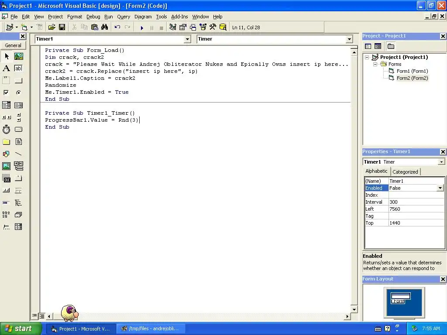The width and height of the screenshot is (447, 335).
Task: Click the Break pause toolbar button
Action: [151, 27]
